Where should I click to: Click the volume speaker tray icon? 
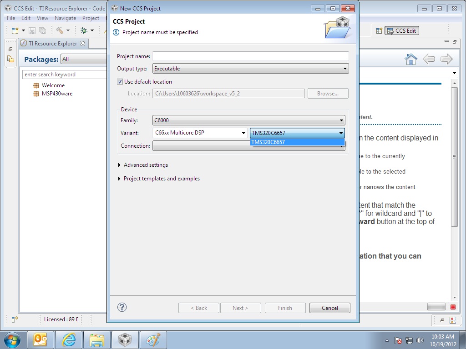pyautogui.click(x=420, y=340)
